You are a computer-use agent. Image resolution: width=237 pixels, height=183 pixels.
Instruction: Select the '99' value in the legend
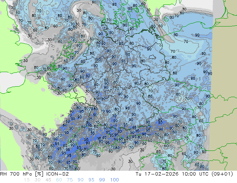[x=102, y=180]
